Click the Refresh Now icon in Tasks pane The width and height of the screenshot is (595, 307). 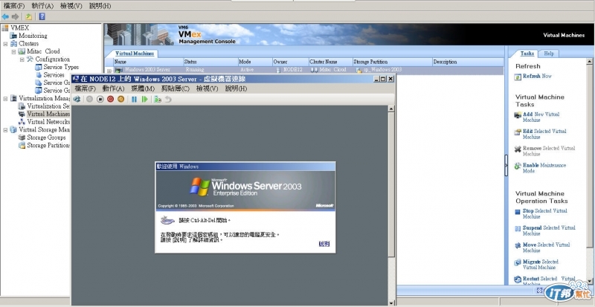coord(518,77)
